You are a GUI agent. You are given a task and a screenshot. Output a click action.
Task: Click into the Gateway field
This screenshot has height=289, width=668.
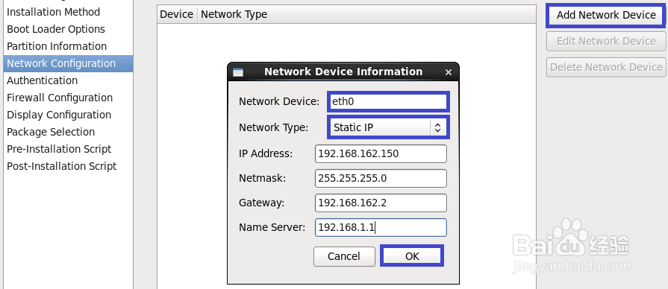click(x=381, y=203)
